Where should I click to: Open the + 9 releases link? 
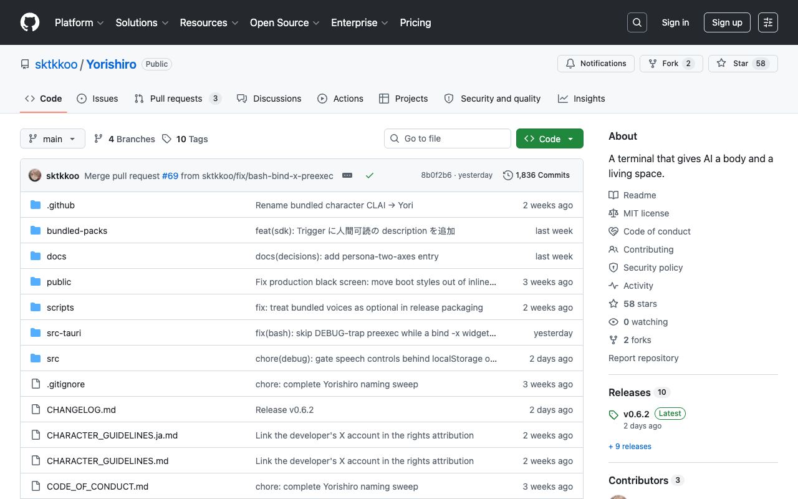point(630,447)
